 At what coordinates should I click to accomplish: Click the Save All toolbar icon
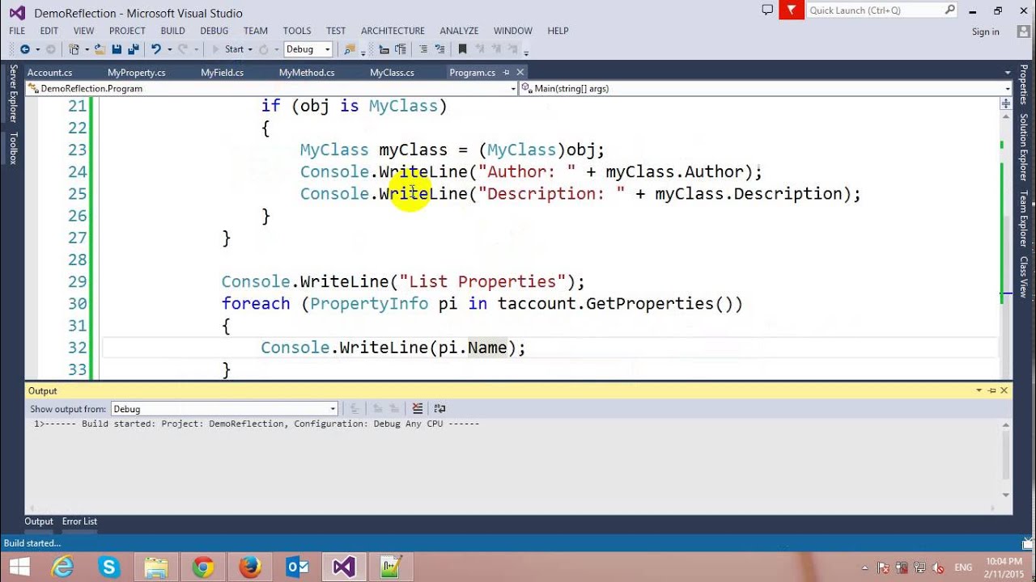(x=133, y=49)
